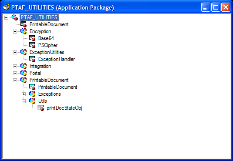233x161 pixels.
Task: Minimize the Application Package window
Action: [x=206, y=7]
